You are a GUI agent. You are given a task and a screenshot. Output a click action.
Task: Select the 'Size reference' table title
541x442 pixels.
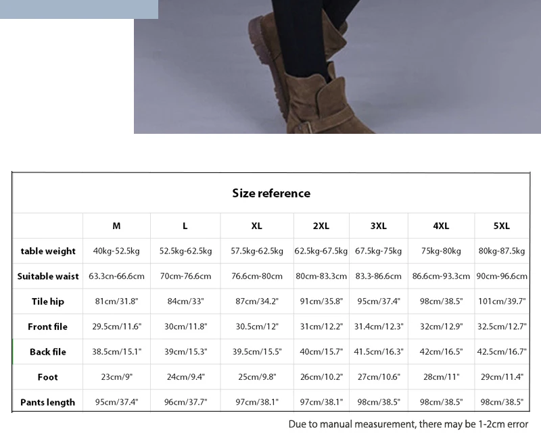pos(271,193)
